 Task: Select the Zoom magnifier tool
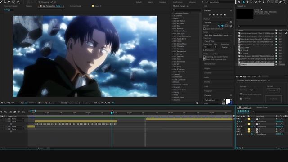pyautogui.click(x=251, y=2)
